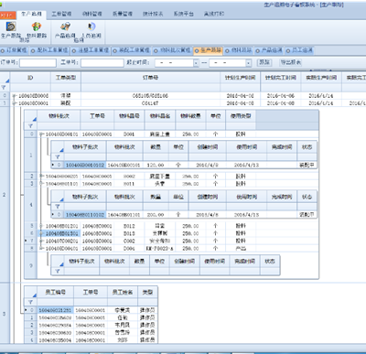This screenshot has width=366, height=354.
Task: Open the start date dropdown arrow
Action: pos(196,63)
